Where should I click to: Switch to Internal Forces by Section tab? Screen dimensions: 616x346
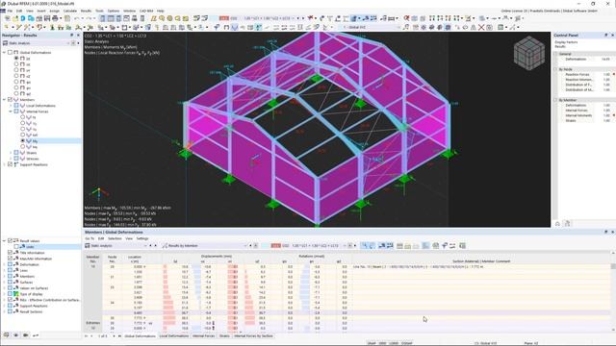tap(253, 336)
